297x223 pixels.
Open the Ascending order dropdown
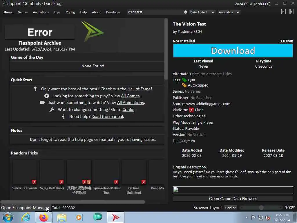229,12
